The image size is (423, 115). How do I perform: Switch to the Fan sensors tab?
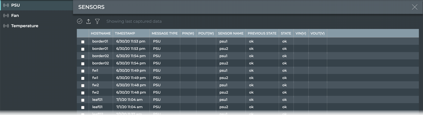[15, 16]
